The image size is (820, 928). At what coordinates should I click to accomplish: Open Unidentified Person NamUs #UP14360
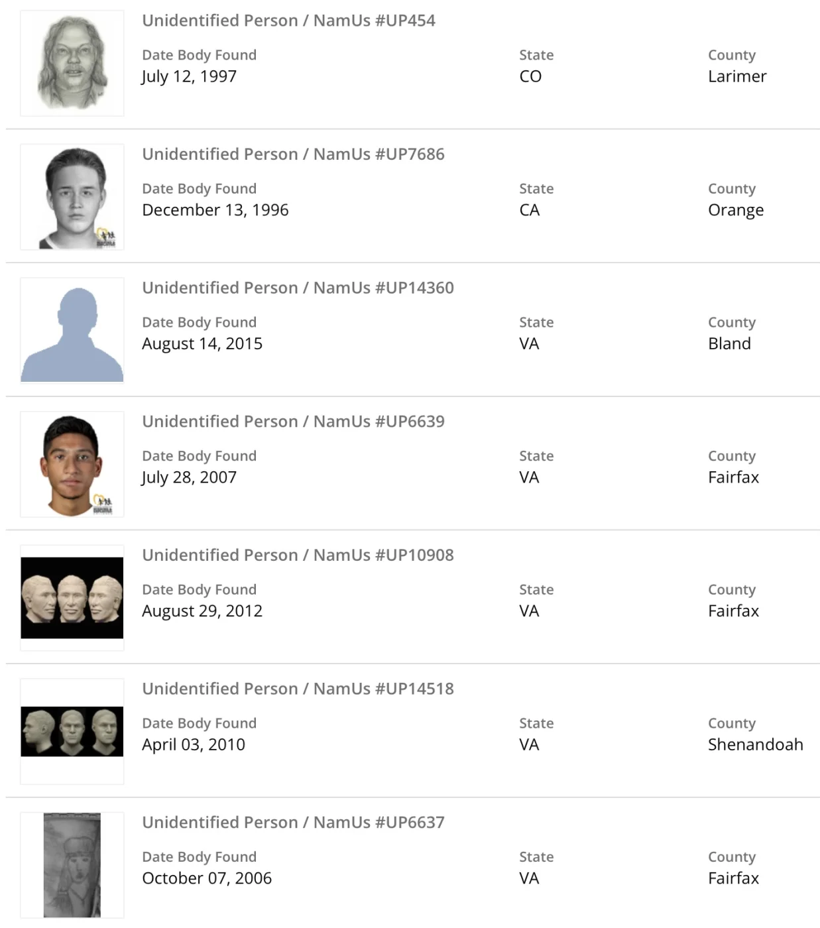(298, 288)
